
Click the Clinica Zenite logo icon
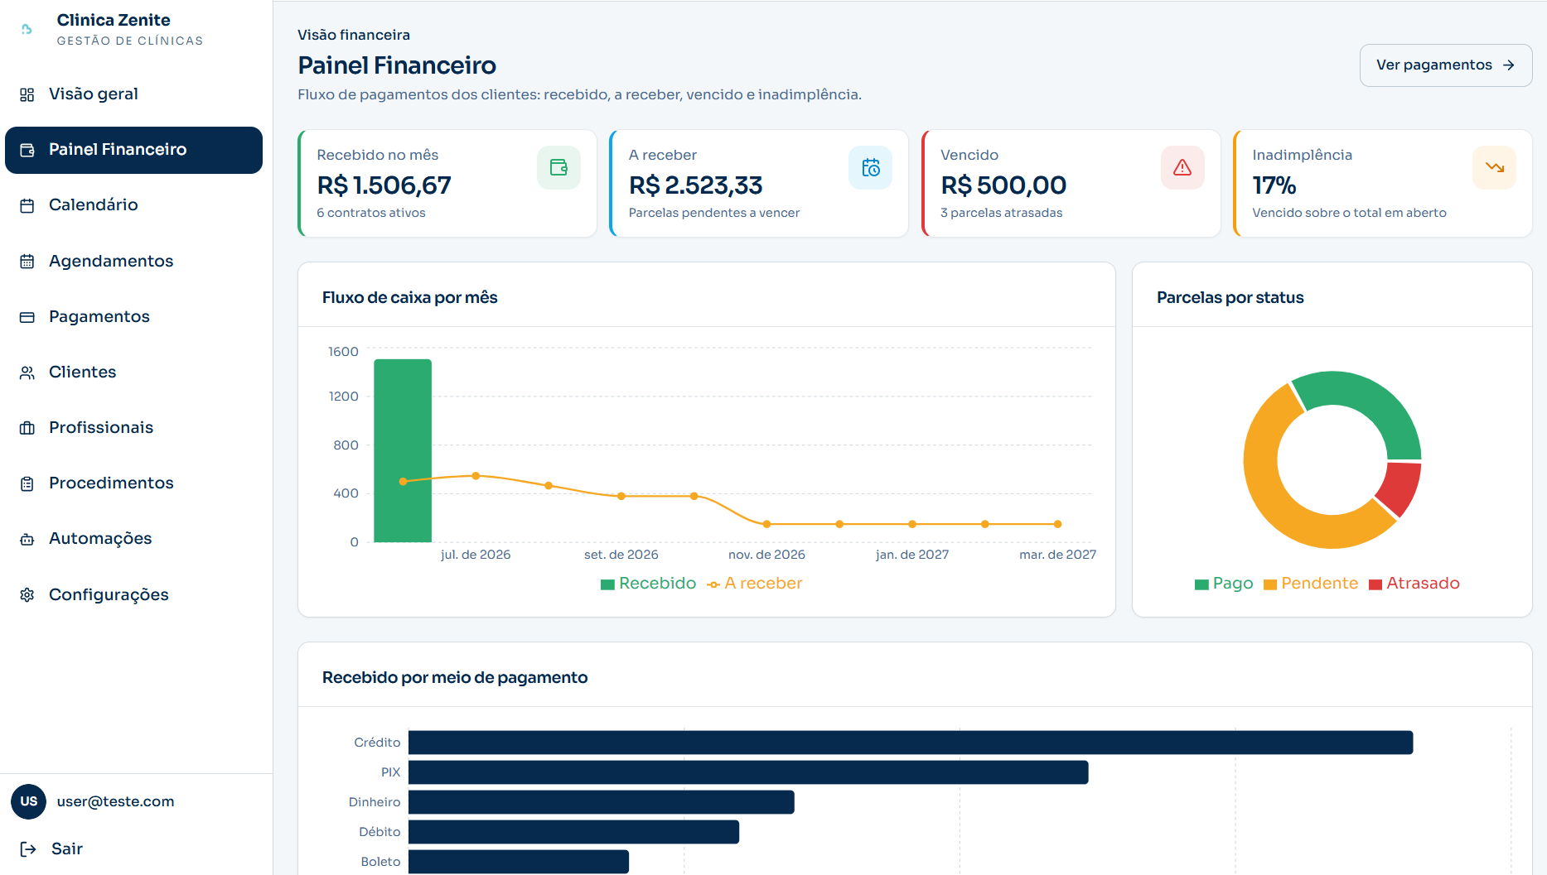[27, 29]
